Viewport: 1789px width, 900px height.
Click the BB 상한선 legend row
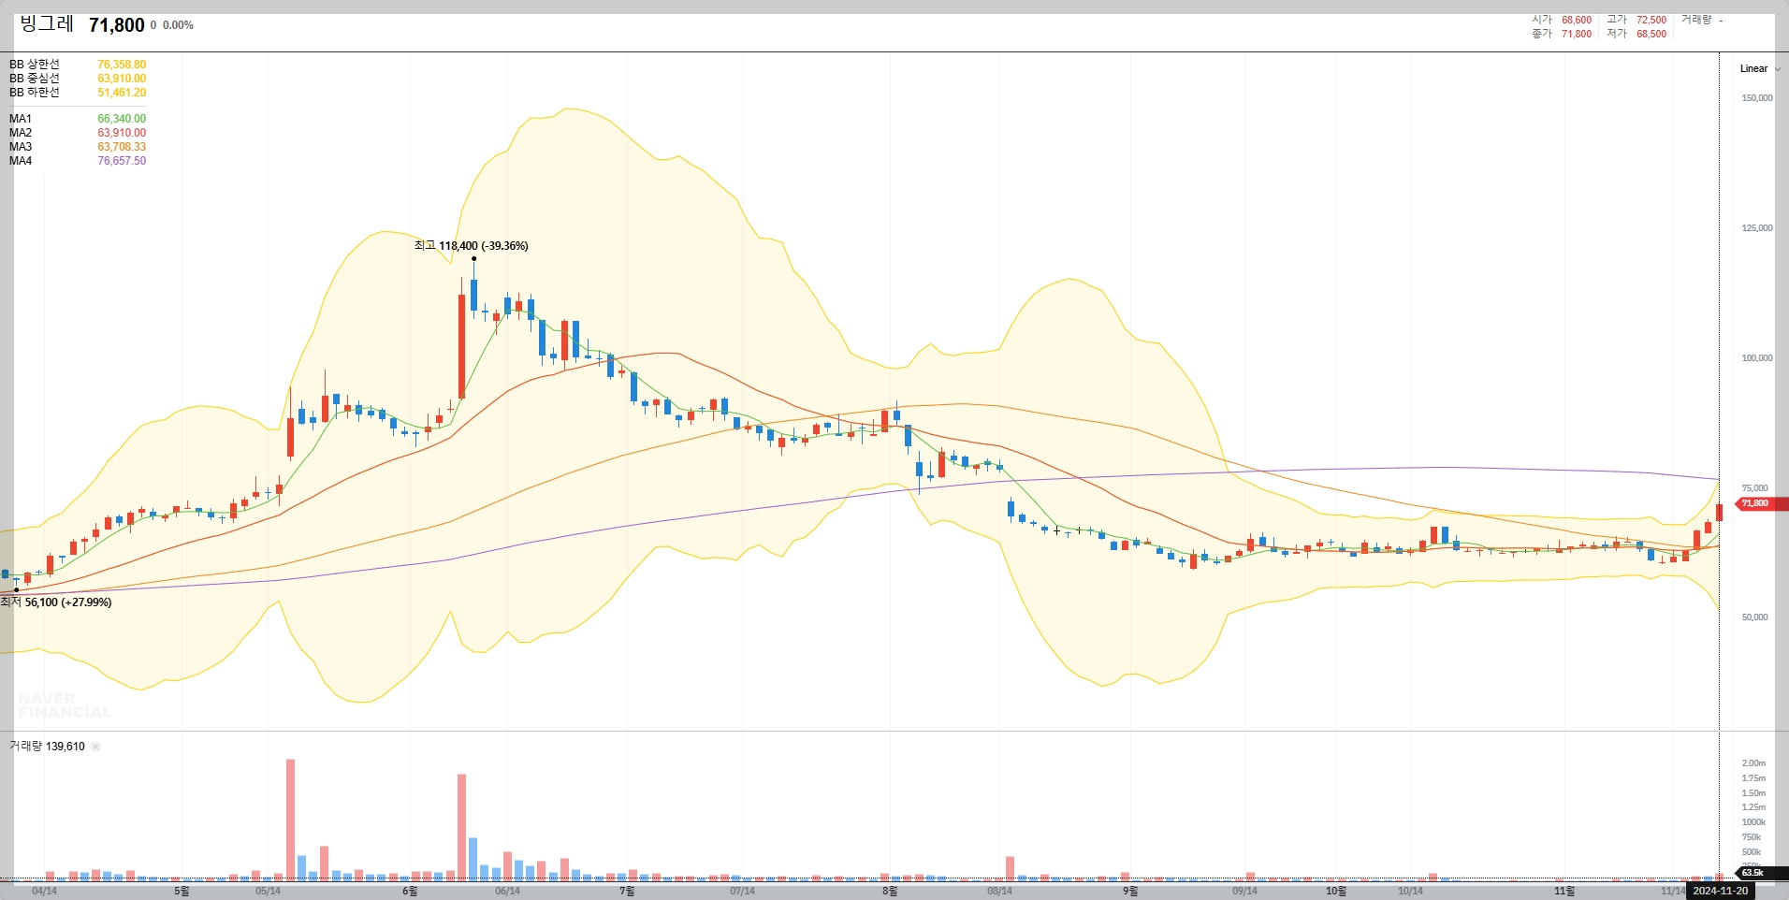(78, 65)
